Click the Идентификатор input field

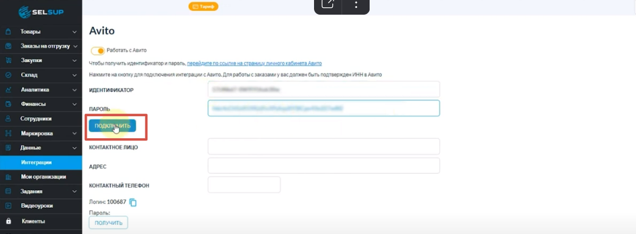click(x=324, y=89)
